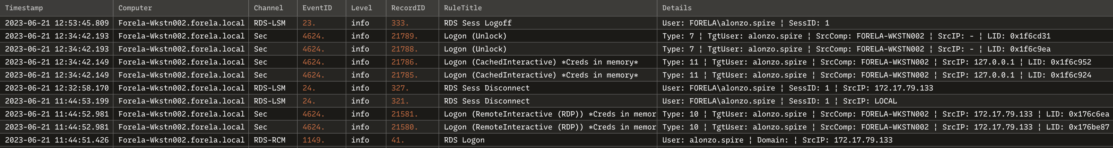The height and width of the screenshot is (148, 1113).
Task: Click CachedInteractive logon with record 21786
Action: pos(548,62)
